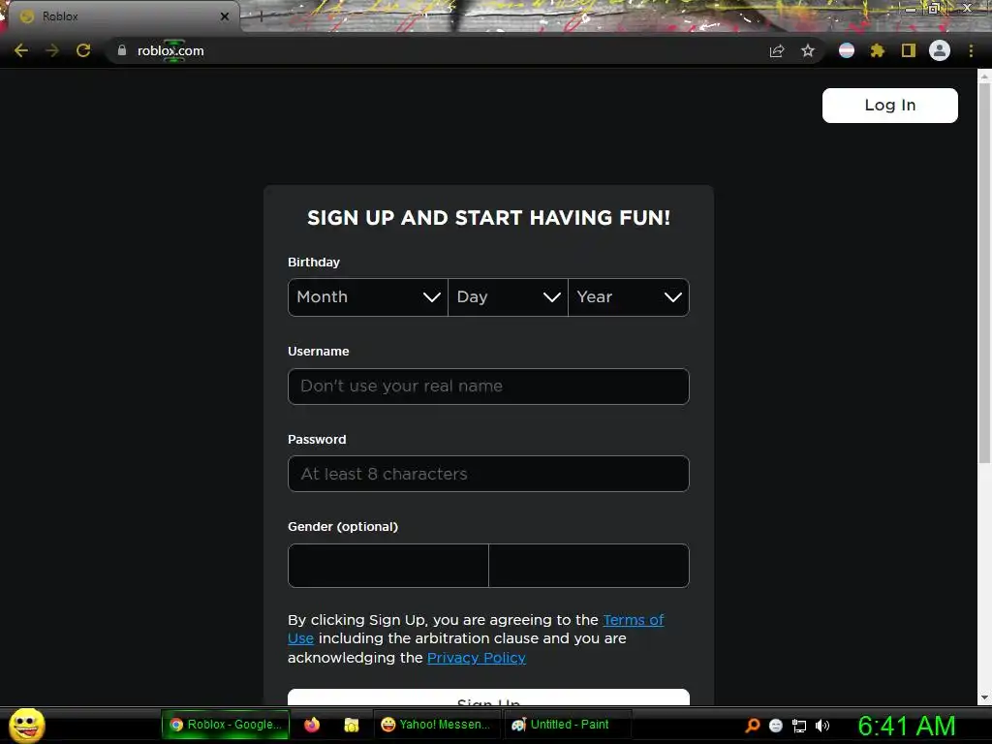Open the Privacy Policy link
This screenshot has height=744, width=992.
(477, 658)
